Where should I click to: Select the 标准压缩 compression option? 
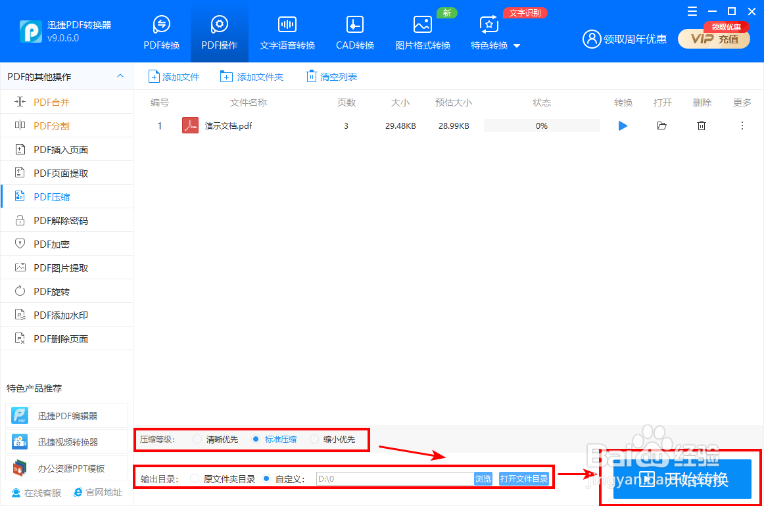pyautogui.click(x=274, y=439)
